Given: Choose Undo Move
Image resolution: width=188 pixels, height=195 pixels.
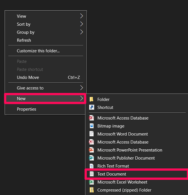Looking at the screenshot, I should coord(46,77).
